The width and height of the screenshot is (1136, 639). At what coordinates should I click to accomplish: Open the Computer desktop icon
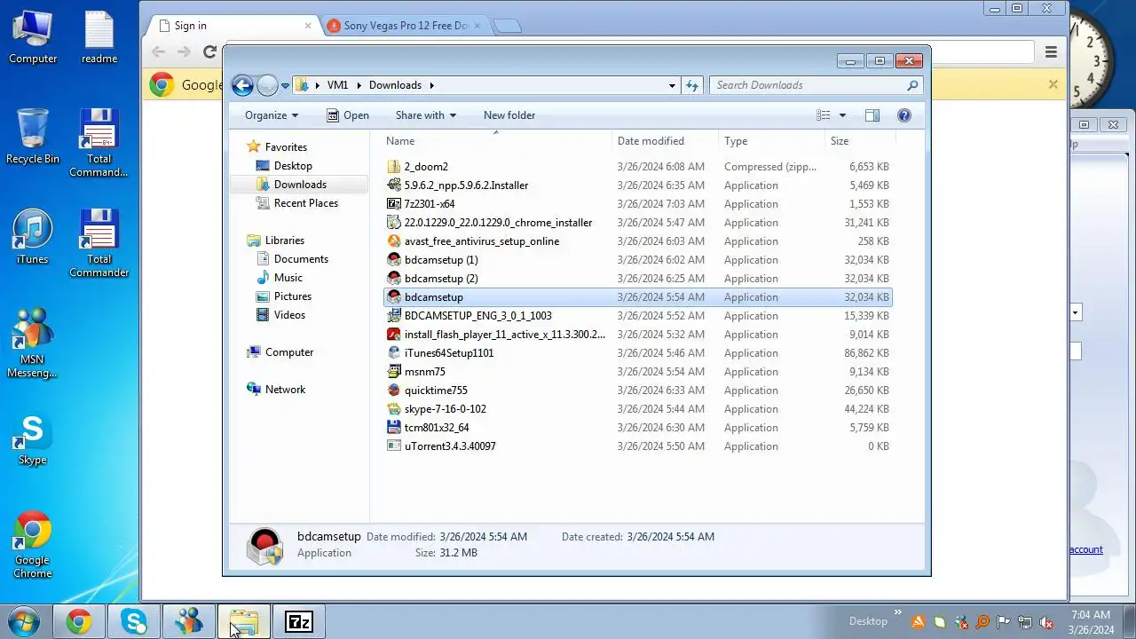tap(33, 37)
